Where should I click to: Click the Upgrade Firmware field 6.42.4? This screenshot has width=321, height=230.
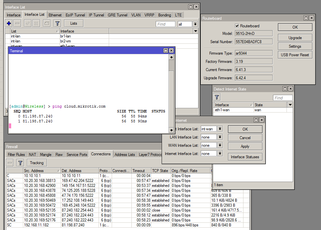pos(254,78)
